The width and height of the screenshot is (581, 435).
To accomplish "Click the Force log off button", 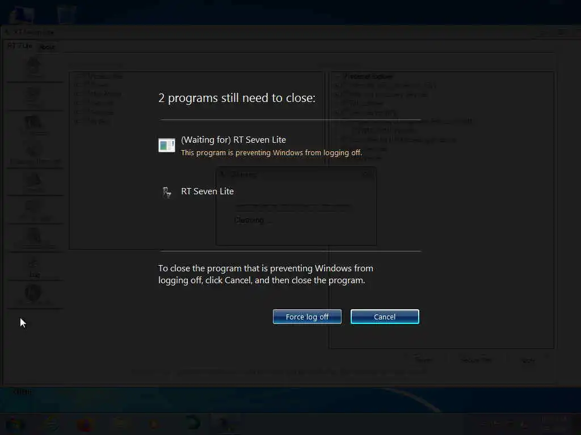I will point(307,317).
